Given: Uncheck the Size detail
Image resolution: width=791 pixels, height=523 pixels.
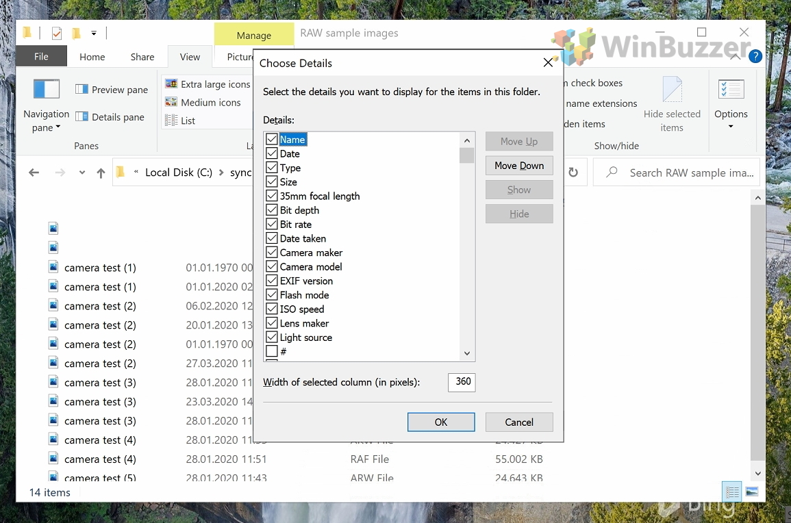Looking at the screenshot, I should [x=271, y=181].
